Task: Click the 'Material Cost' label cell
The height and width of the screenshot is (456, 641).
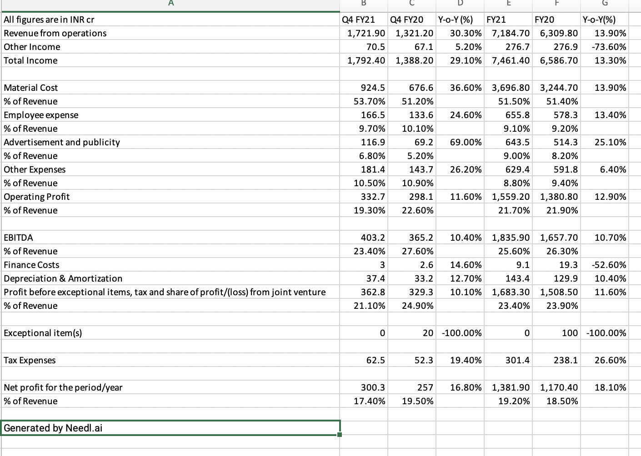Action: [x=170, y=88]
